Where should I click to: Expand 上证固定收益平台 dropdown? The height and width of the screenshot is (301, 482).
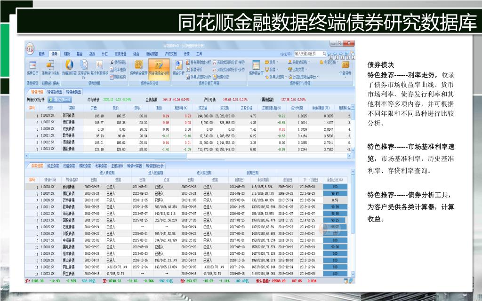click(x=304, y=77)
